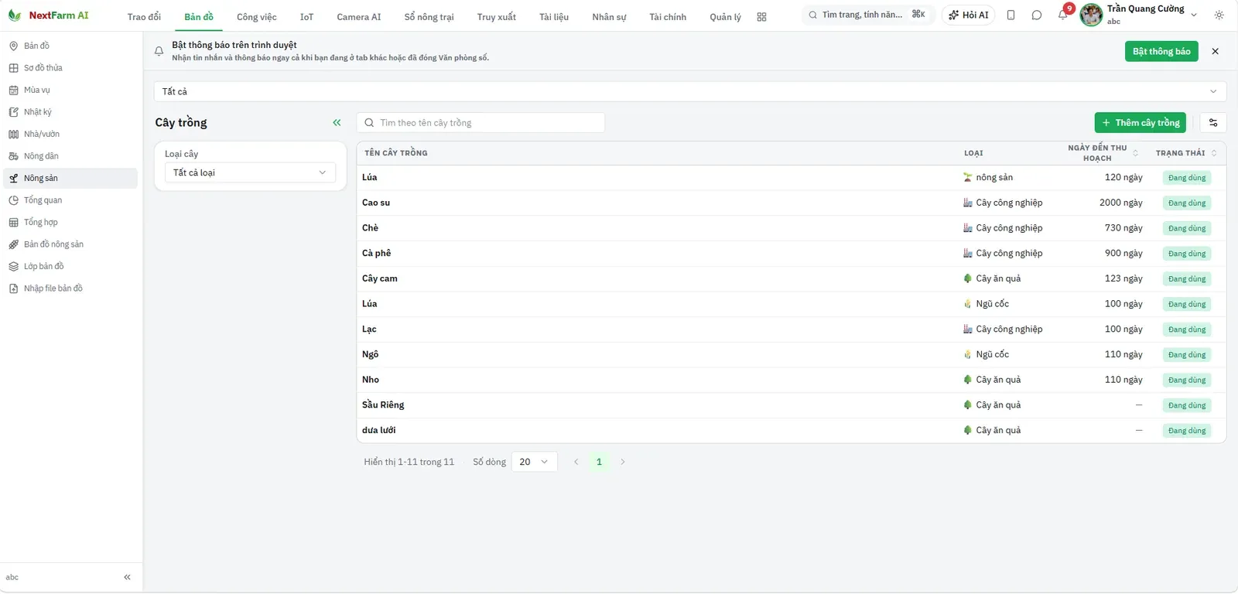This screenshot has width=1238, height=594.
Task: Open Tổng quan in the sidebar
Action: [70, 200]
